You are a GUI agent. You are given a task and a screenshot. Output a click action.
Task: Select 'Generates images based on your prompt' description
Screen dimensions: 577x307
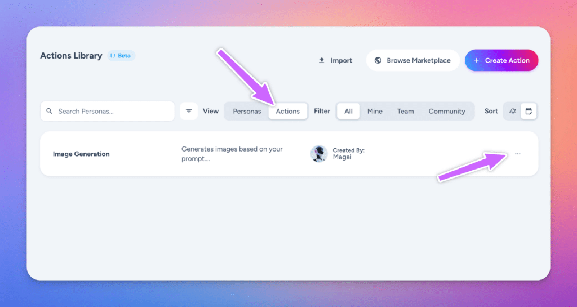point(232,154)
